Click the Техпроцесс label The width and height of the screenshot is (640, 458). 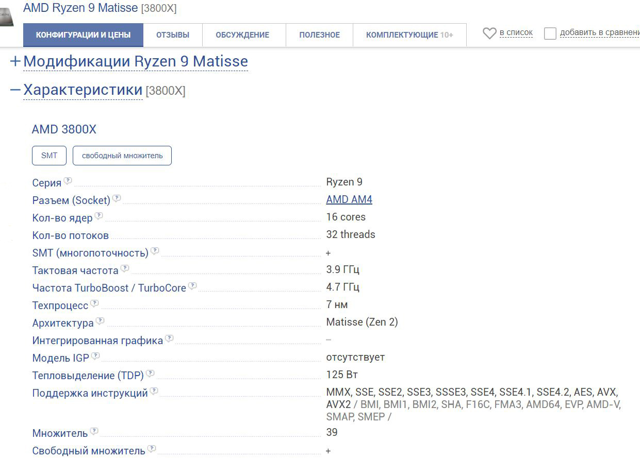(x=60, y=306)
